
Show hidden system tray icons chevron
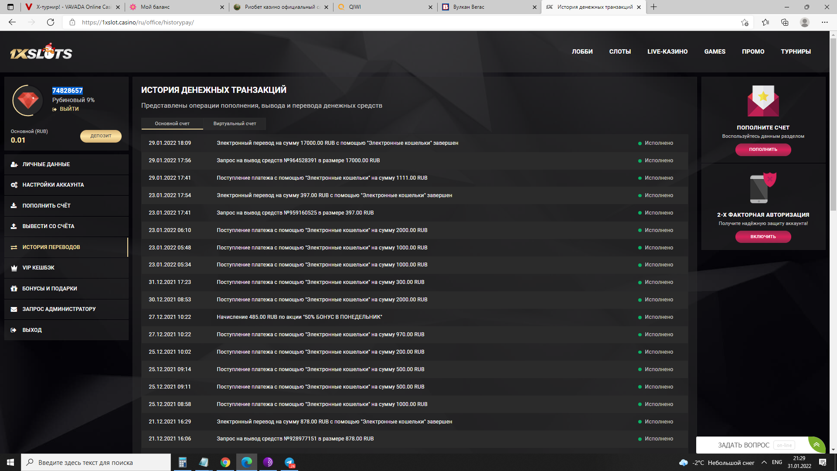(764, 462)
